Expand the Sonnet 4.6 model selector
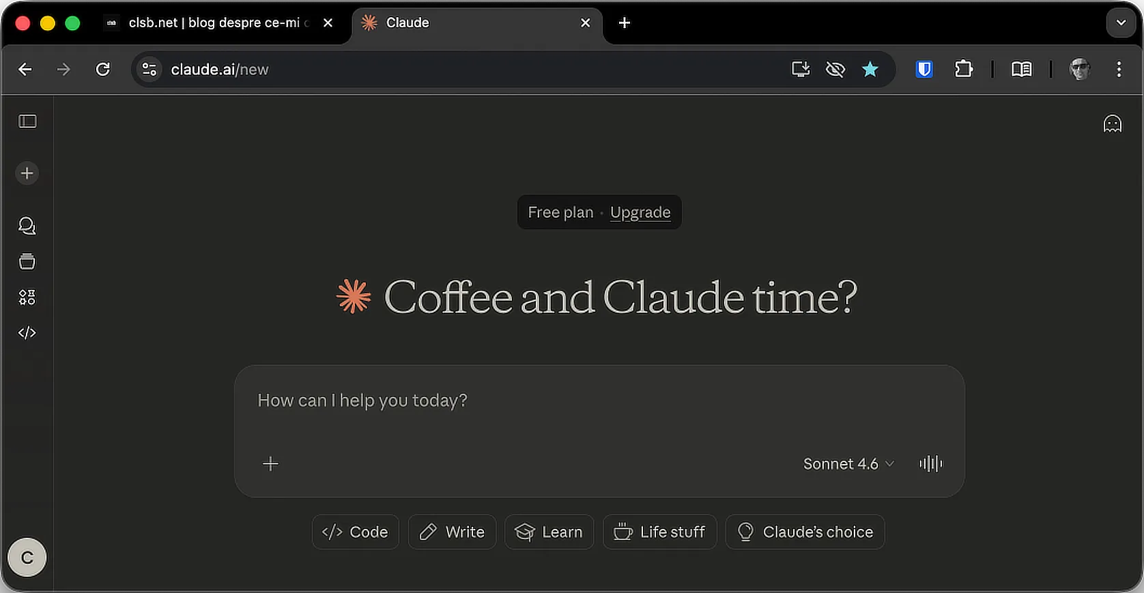1144x593 pixels. pos(848,464)
